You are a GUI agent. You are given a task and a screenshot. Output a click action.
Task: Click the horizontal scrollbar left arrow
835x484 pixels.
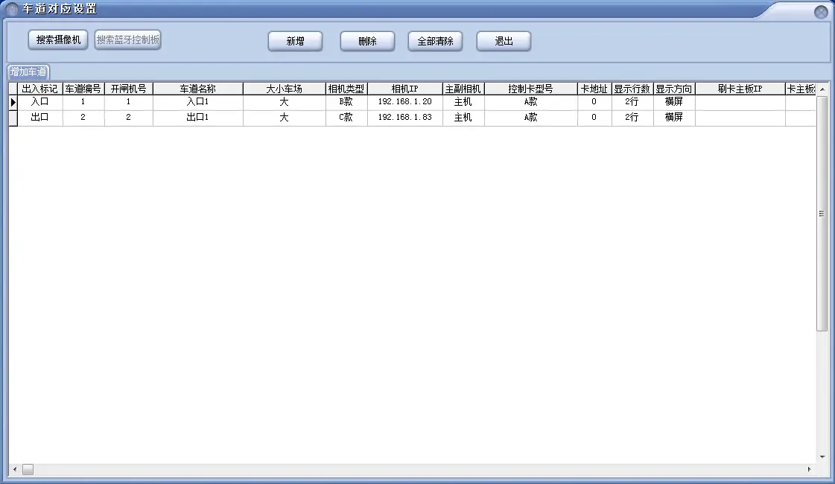point(14,469)
